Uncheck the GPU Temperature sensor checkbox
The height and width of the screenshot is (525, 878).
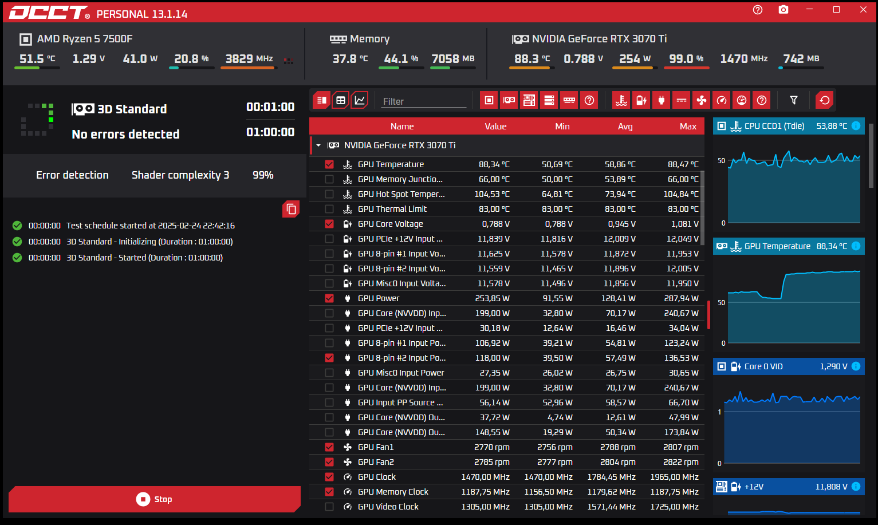(329, 164)
